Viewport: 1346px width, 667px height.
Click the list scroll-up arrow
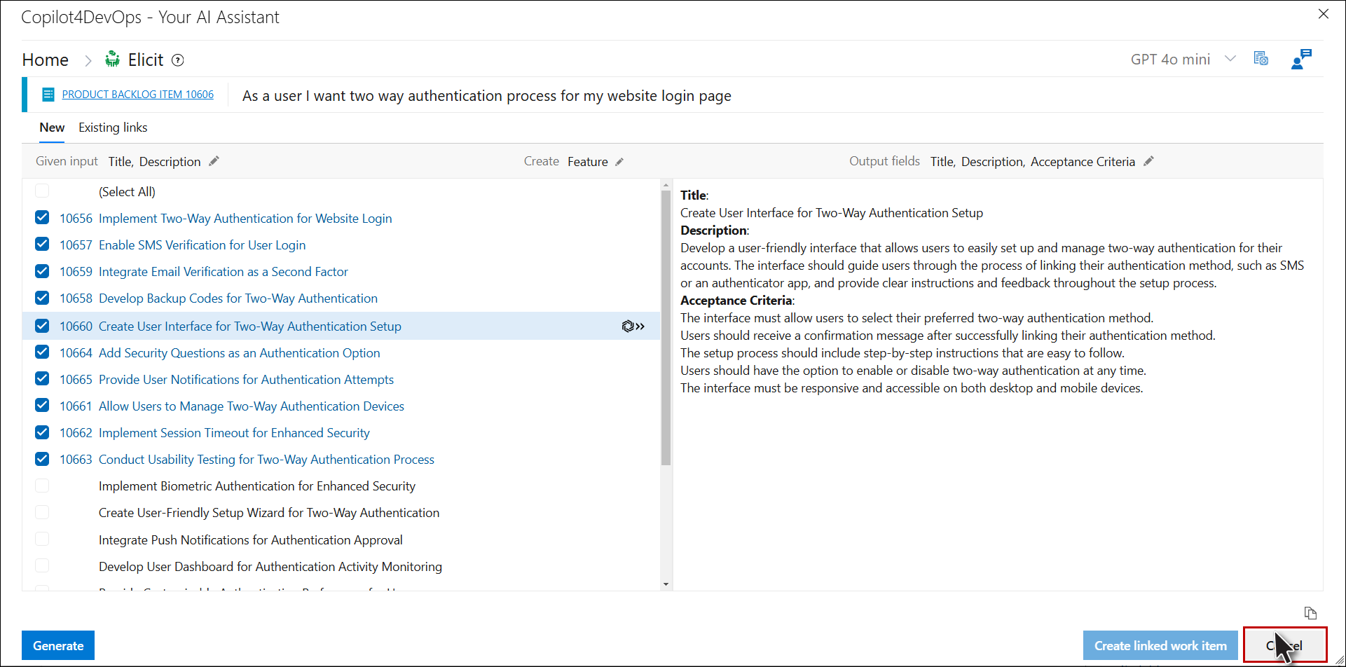point(666,185)
